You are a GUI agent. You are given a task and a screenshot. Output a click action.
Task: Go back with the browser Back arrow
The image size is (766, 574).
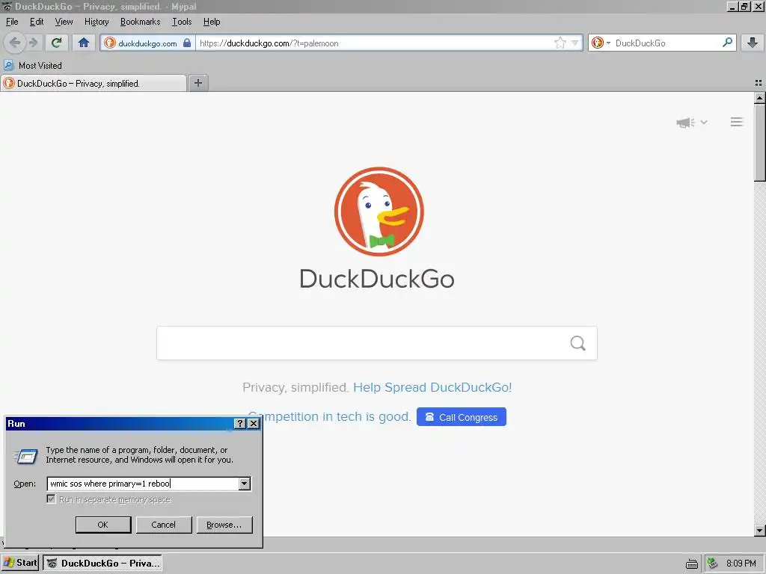[15, 43]
